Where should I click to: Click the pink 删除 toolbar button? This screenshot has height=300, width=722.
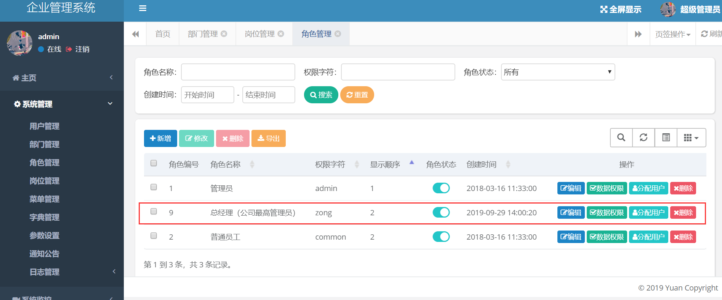pos(233,138)
